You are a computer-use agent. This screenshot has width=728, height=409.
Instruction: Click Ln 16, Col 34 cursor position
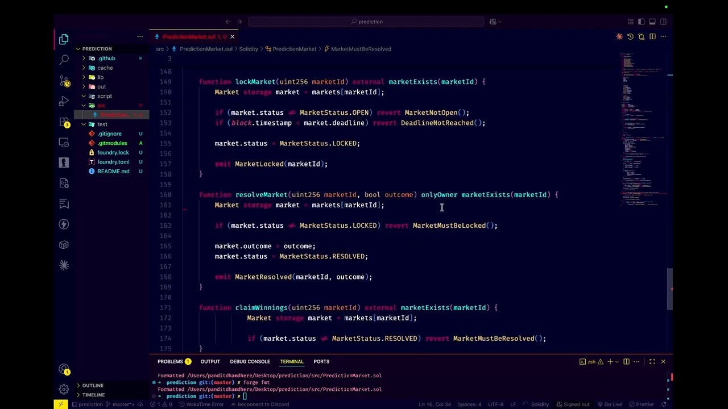pyautogui.click(x=435, y=404)
